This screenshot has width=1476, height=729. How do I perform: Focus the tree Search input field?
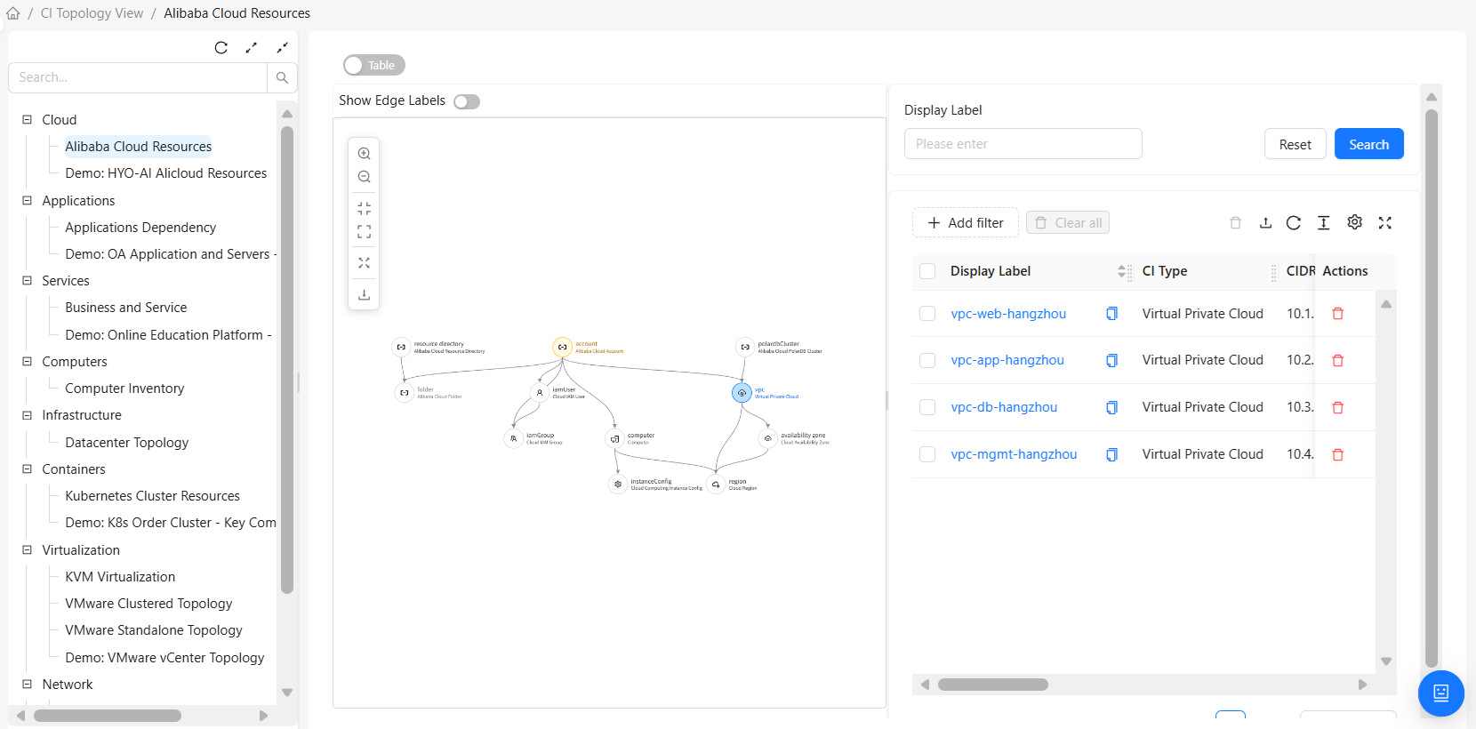(138, 78)
